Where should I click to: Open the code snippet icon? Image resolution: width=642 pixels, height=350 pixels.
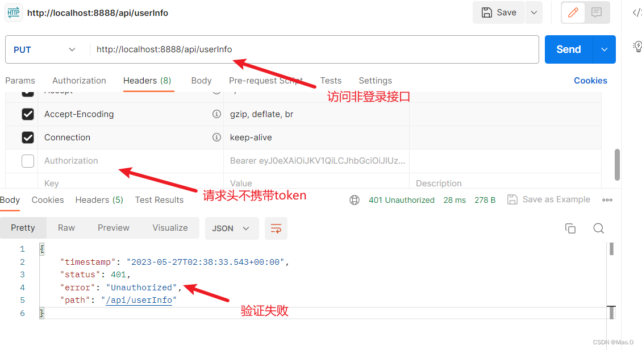click(637, 13)
